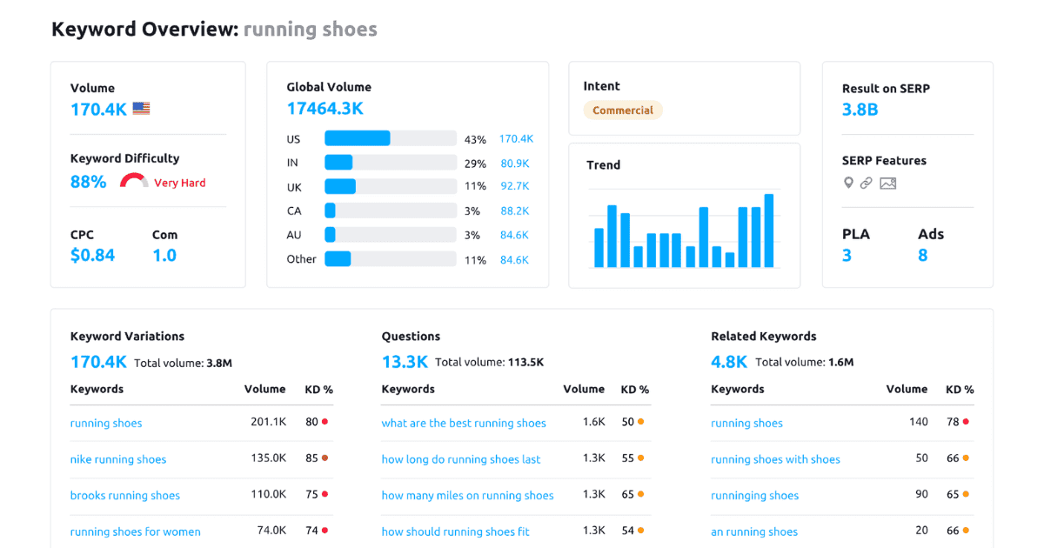Click the 170.4K Keyword Variations total
The width and height of the screenshot is (1044, 548).
coord(99,362)
